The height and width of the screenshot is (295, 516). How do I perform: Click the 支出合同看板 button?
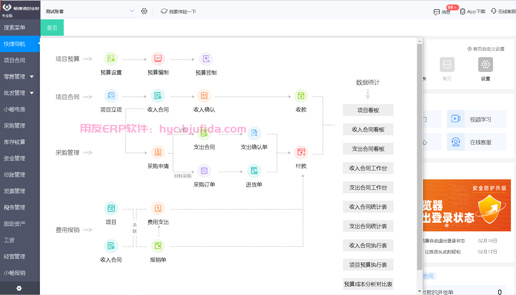[368, 149]
